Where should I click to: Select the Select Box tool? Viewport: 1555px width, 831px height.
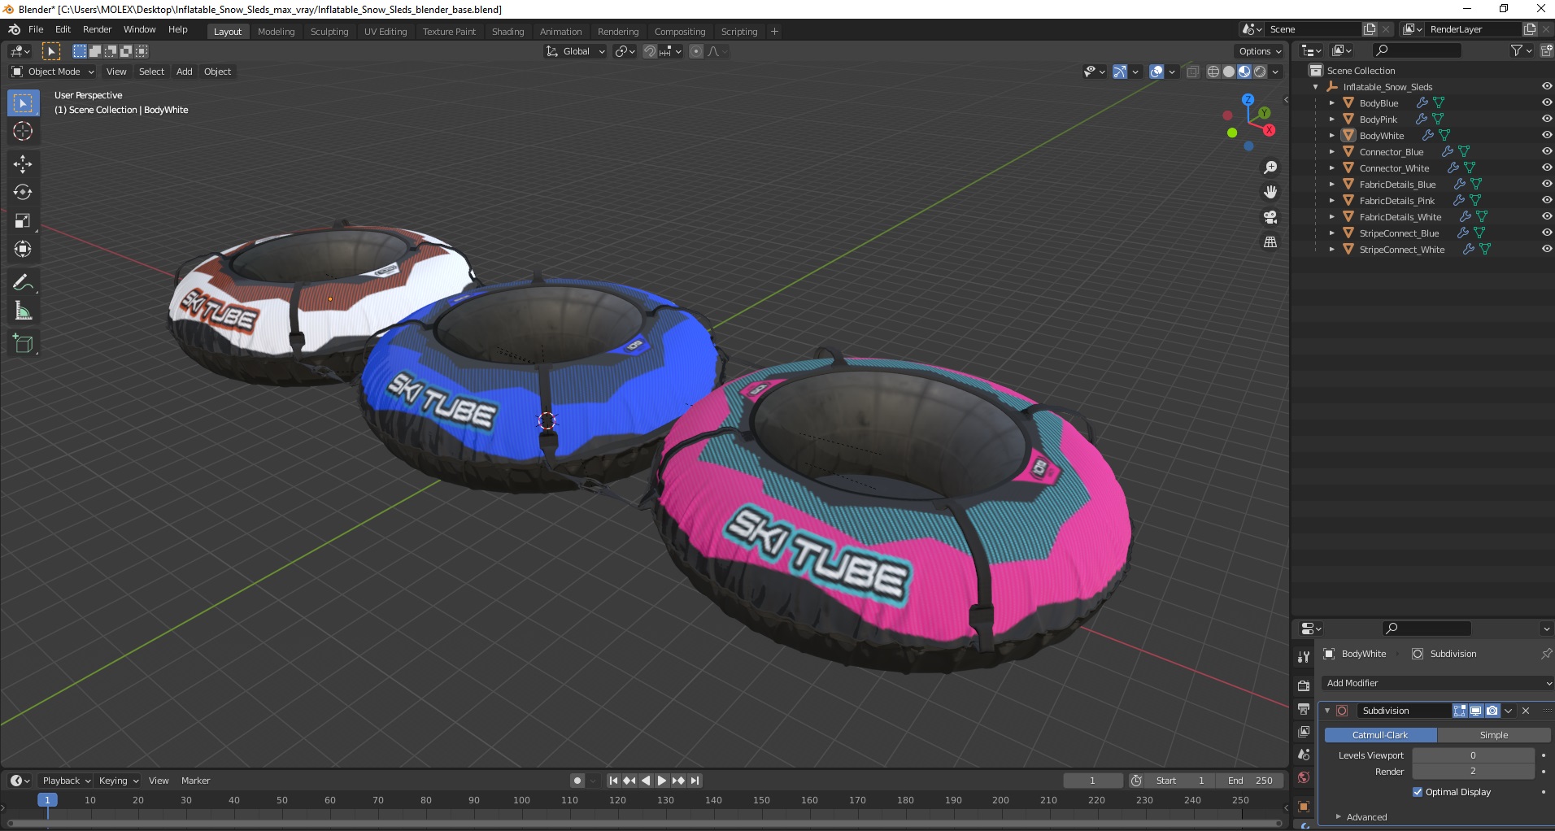coord(23,103)
